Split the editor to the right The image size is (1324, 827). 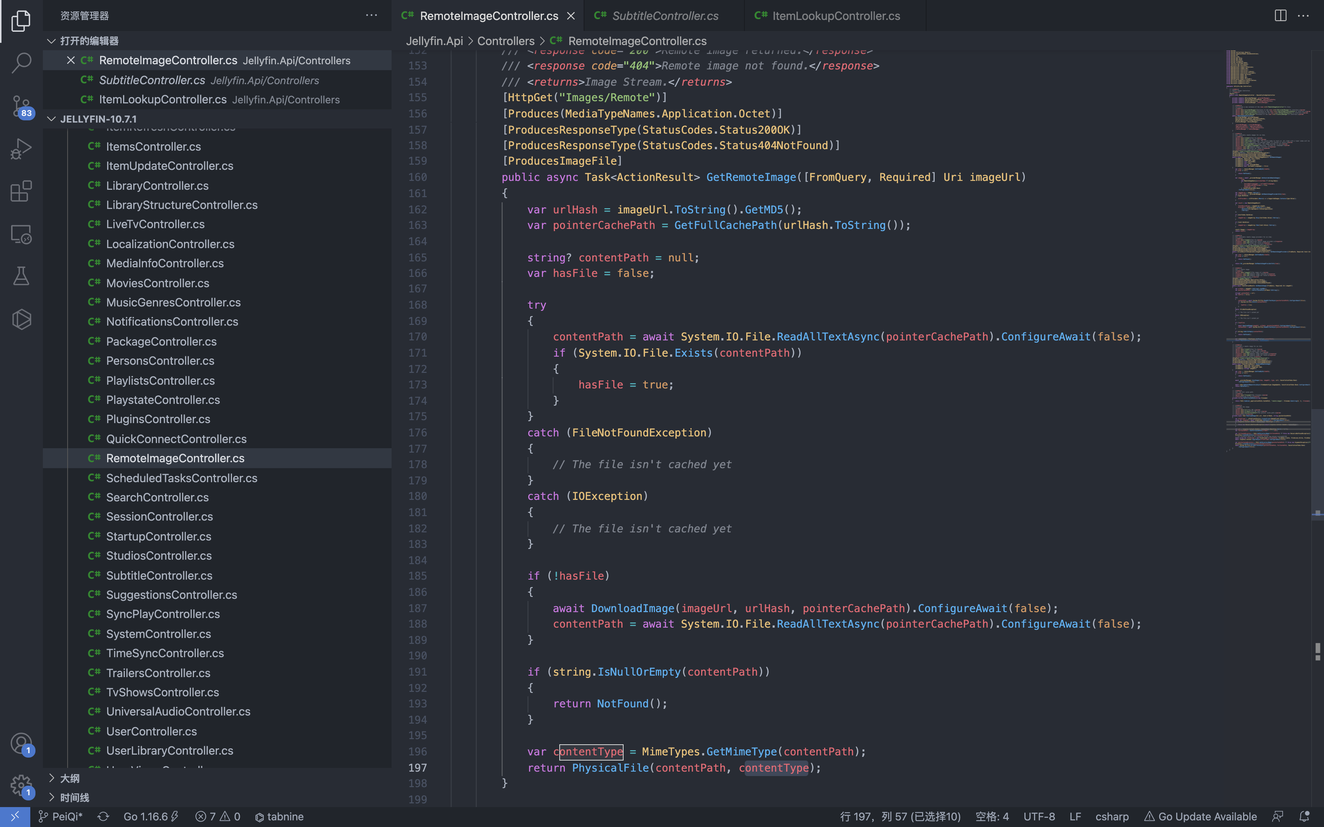(x=1280, y=16)
